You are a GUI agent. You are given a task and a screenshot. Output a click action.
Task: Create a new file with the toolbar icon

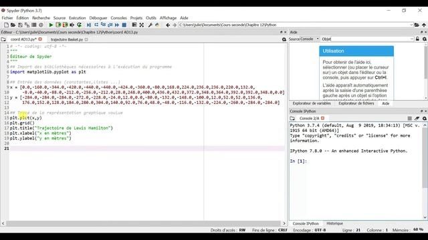coord(6,25)
